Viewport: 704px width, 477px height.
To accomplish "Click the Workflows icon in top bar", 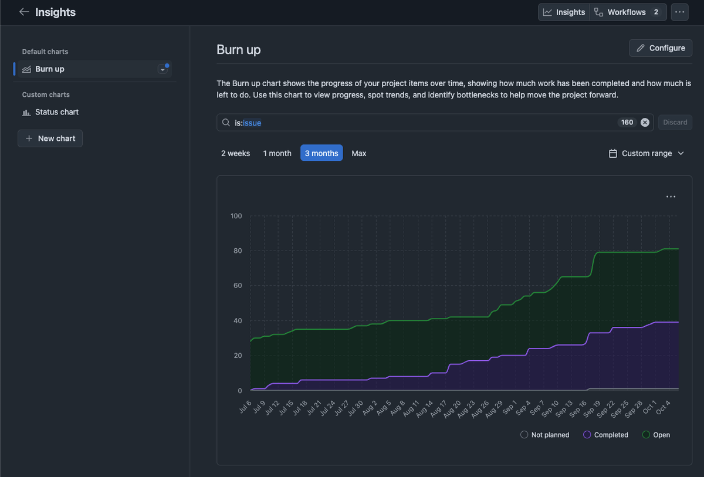I will coord(598,12).
